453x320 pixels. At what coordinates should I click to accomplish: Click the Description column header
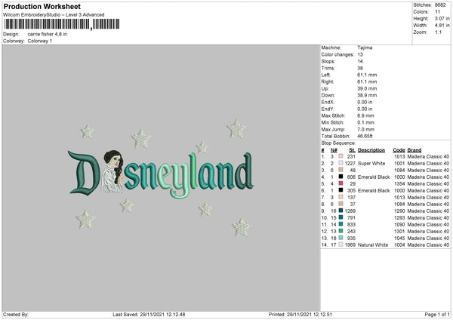pos(371,150)
